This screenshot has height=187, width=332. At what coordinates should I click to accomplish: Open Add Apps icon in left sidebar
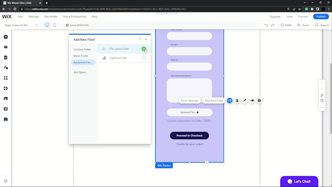pos(6,78)
